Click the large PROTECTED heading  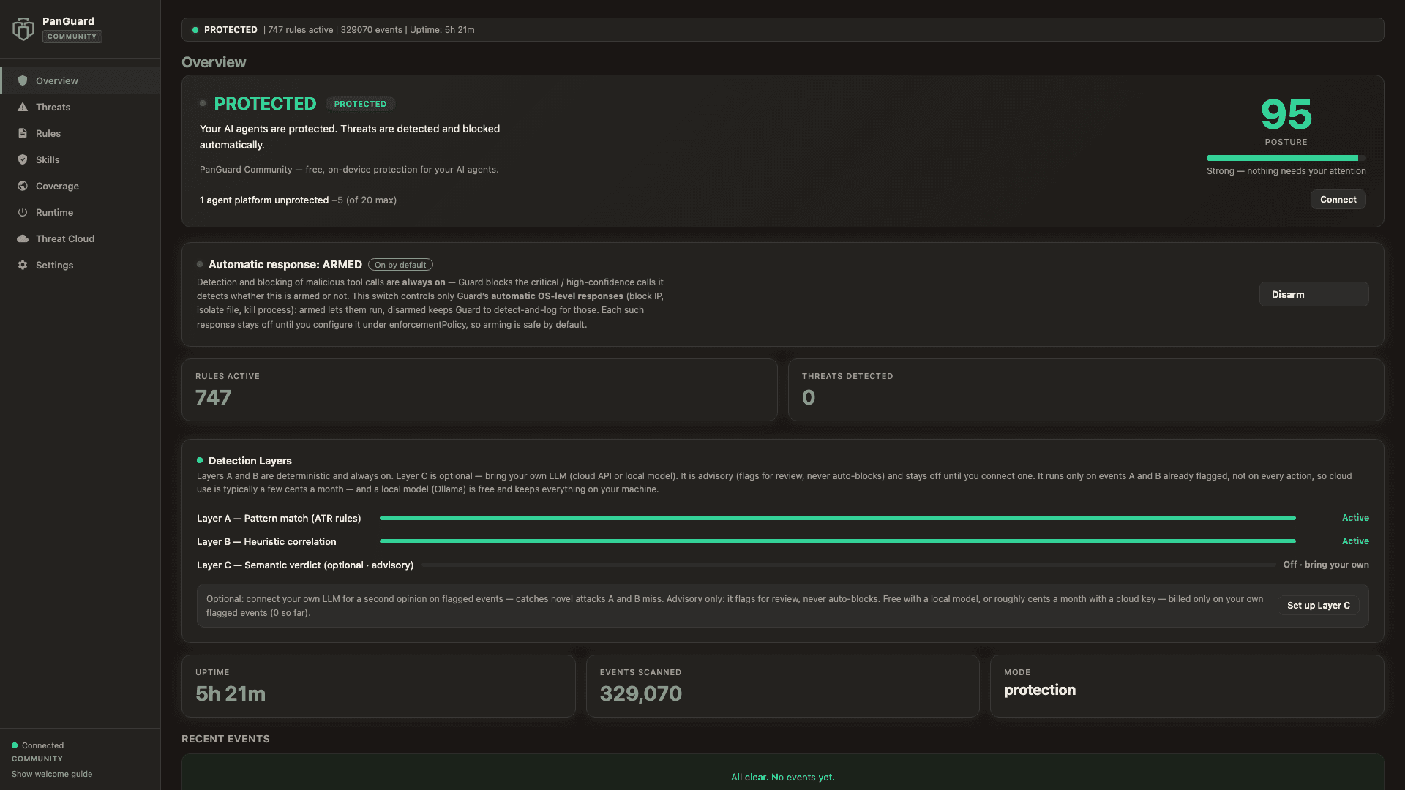tap(265, 104)
